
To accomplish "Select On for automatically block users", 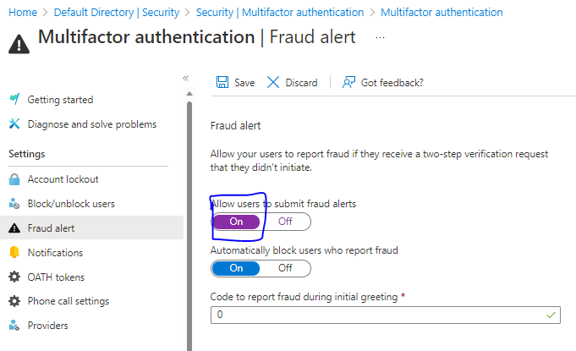I will coord(236,268).
